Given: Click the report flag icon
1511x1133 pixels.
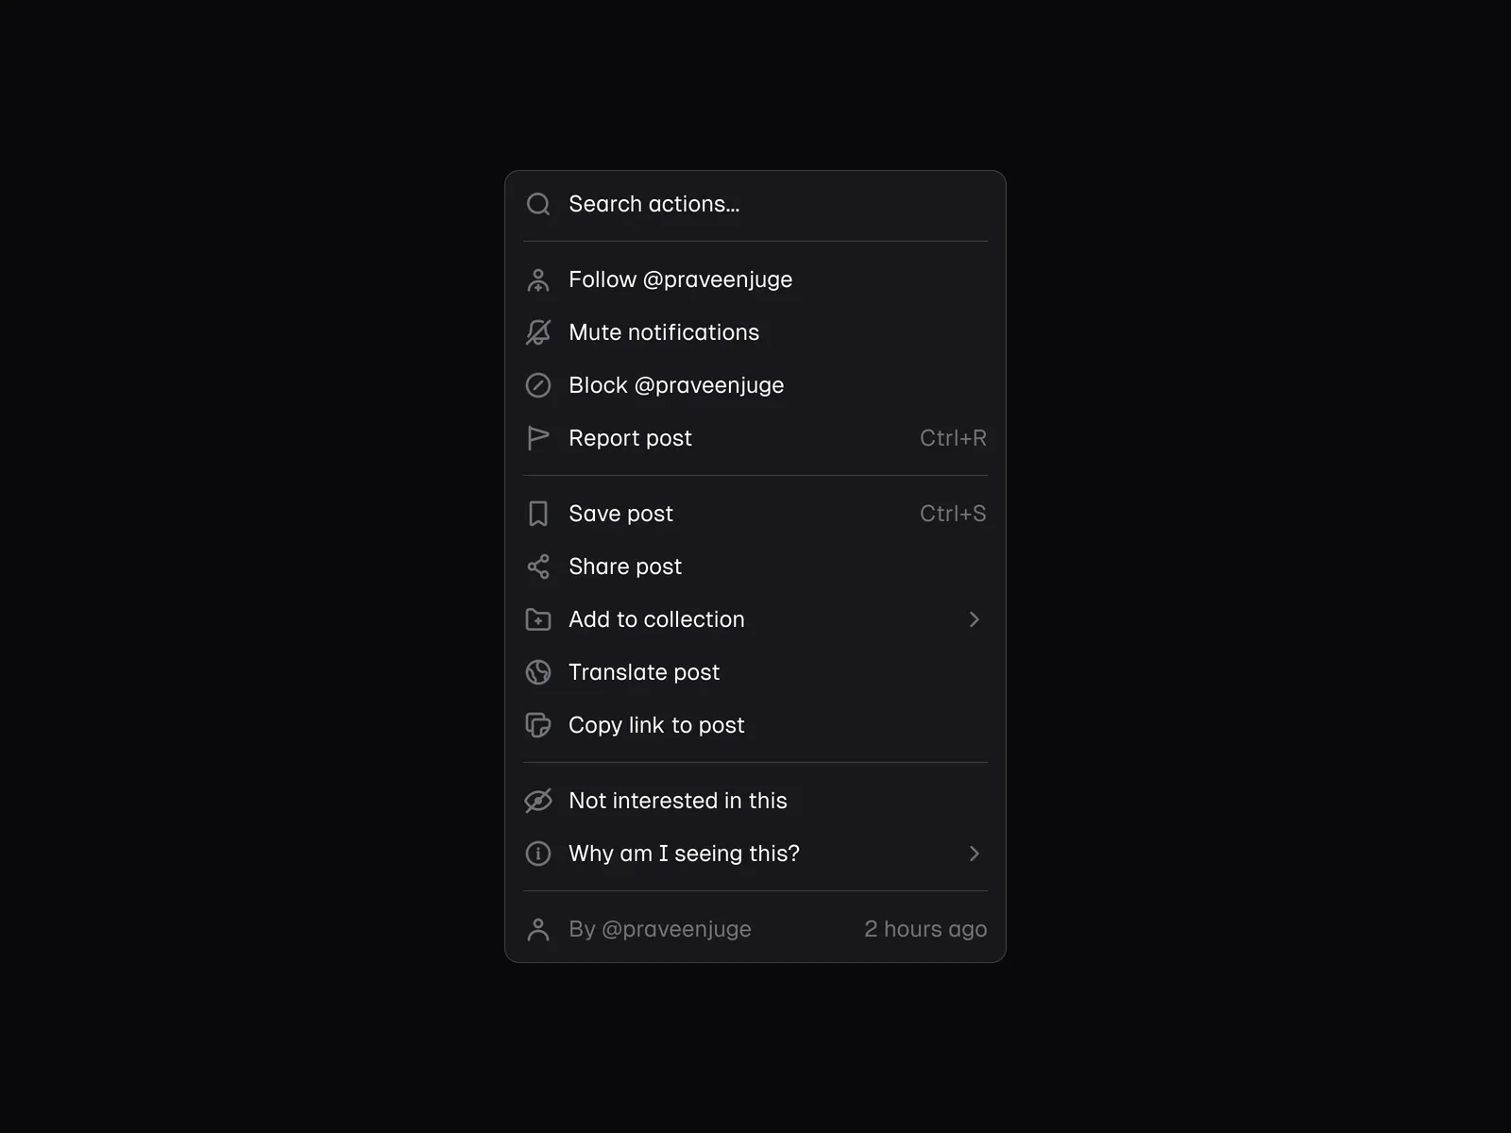Looking at the screenshot, I should click(538, 438).
